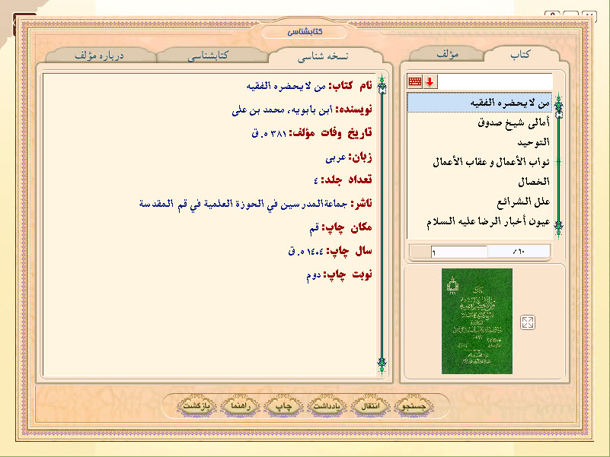Click the جستجو button

point(414,407)
